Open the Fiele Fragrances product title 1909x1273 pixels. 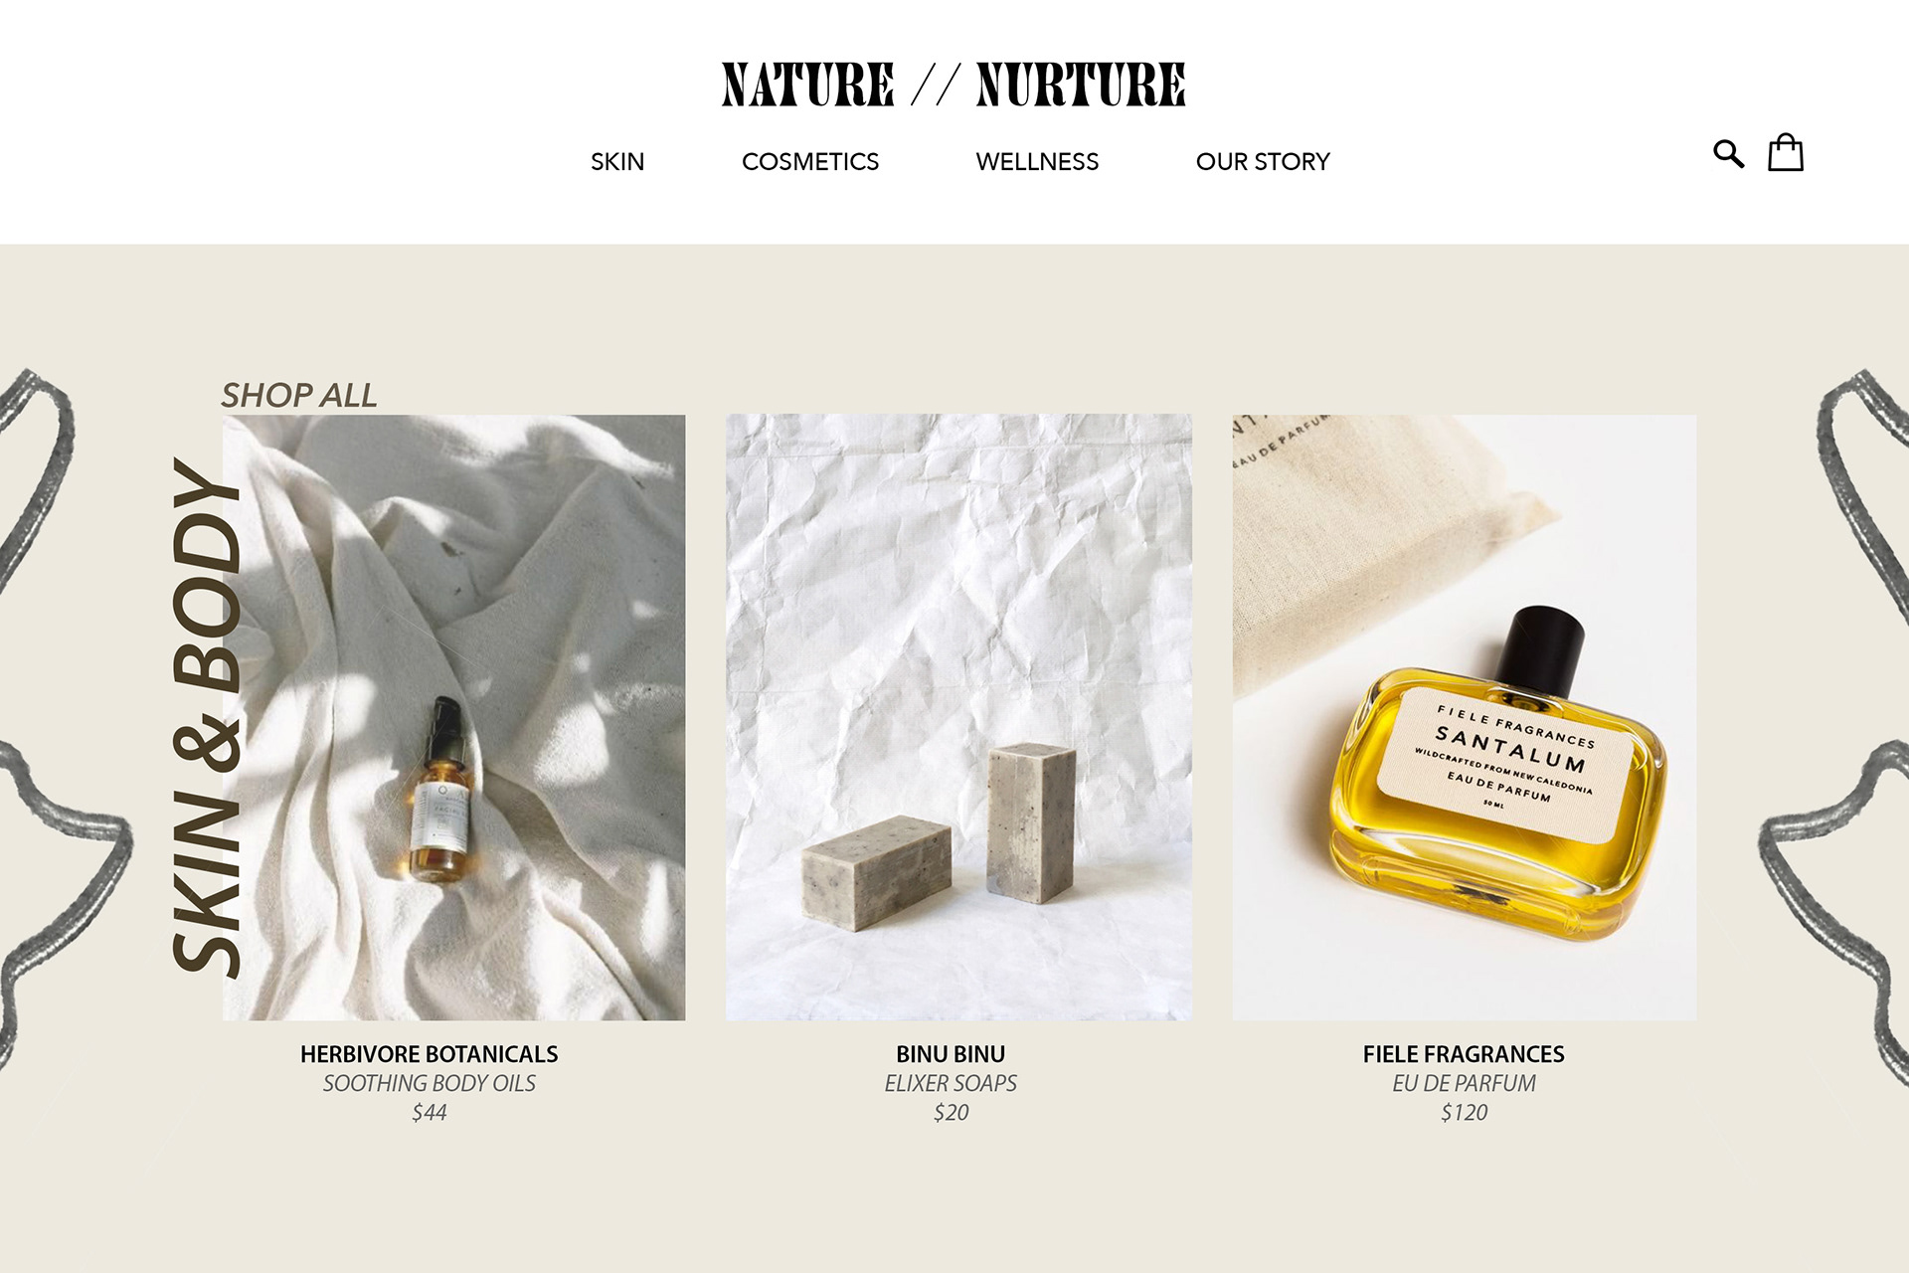pyautogui.click(x=1464, y=1054)
